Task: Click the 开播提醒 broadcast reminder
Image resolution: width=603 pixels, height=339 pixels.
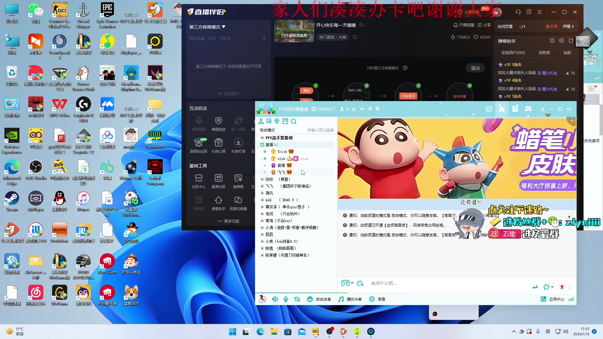Action: 464,25
